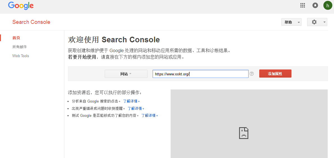Image resolution: width=334 pixels, height=158 pixels.
Task: Select 首页 in the sidebar
Action: pos(16,38)
